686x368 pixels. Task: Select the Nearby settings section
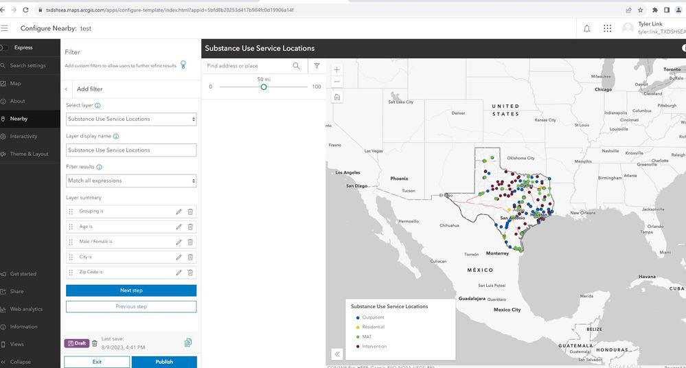pos(30,119)
